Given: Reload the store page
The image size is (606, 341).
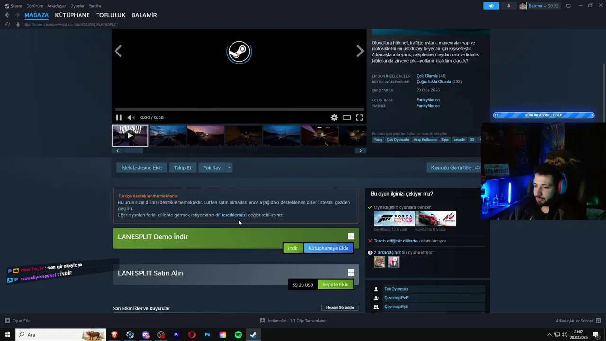Looking at the screenshot, I should click(7, 24).
